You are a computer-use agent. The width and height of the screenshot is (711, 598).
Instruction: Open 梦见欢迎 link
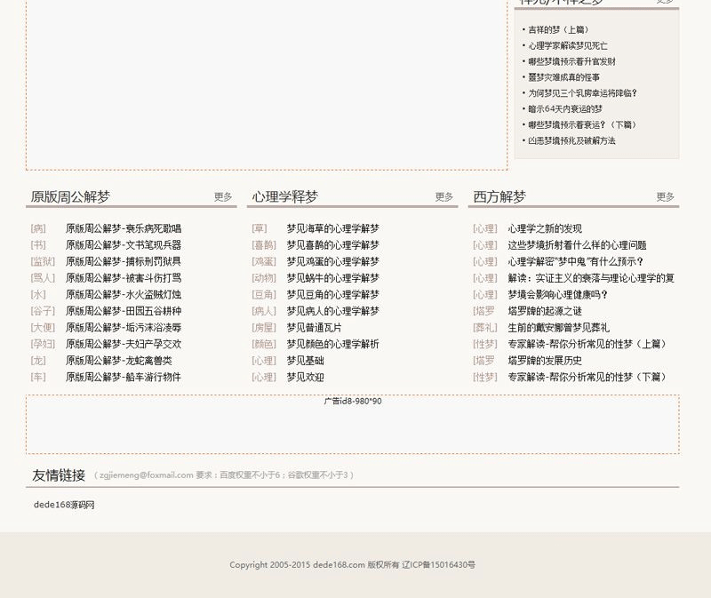pyautogui.click(x=305, y=378)
